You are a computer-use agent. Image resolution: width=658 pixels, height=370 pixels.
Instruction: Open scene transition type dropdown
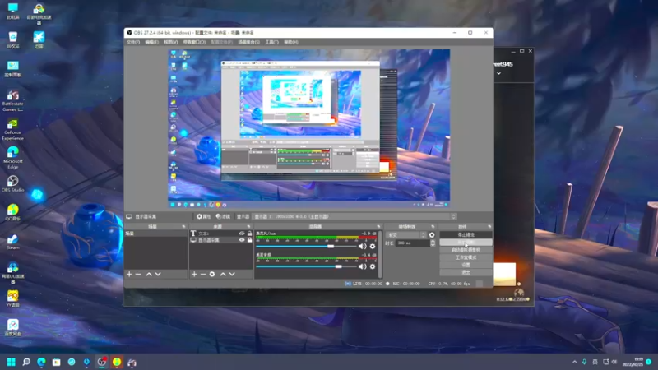(x=405, y=235)
